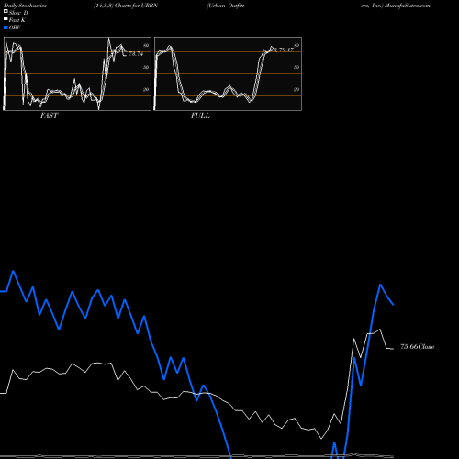Image resolution: width=459 pixels, height=459 pixels.
Task: Click the 'MunafaSutra.com' text
Action: [408, 6]
